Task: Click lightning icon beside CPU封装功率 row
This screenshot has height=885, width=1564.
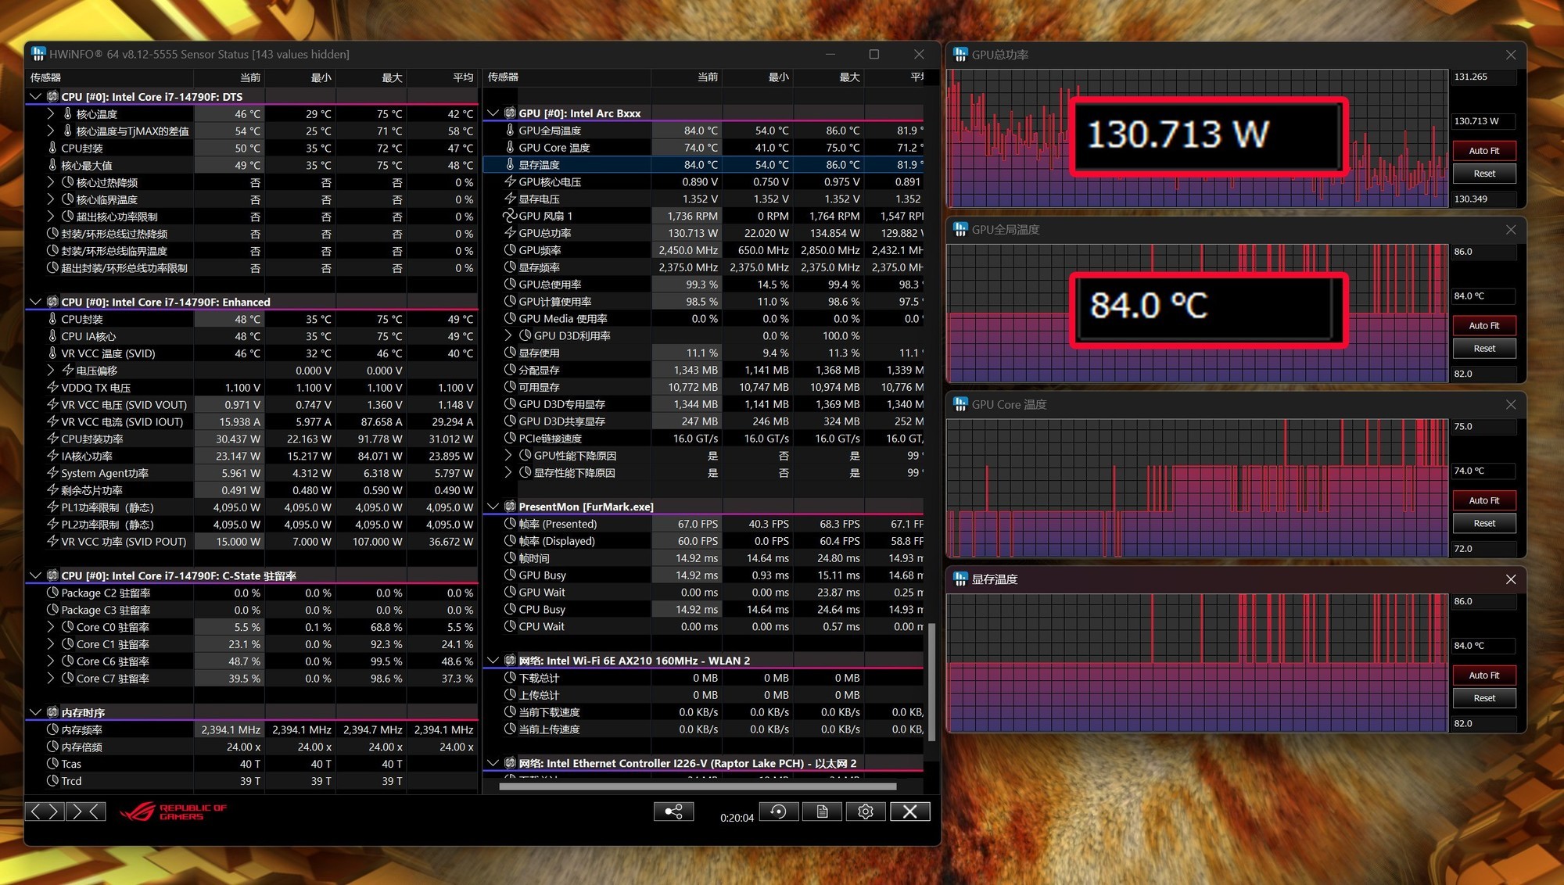Action: tap(52, 439)
